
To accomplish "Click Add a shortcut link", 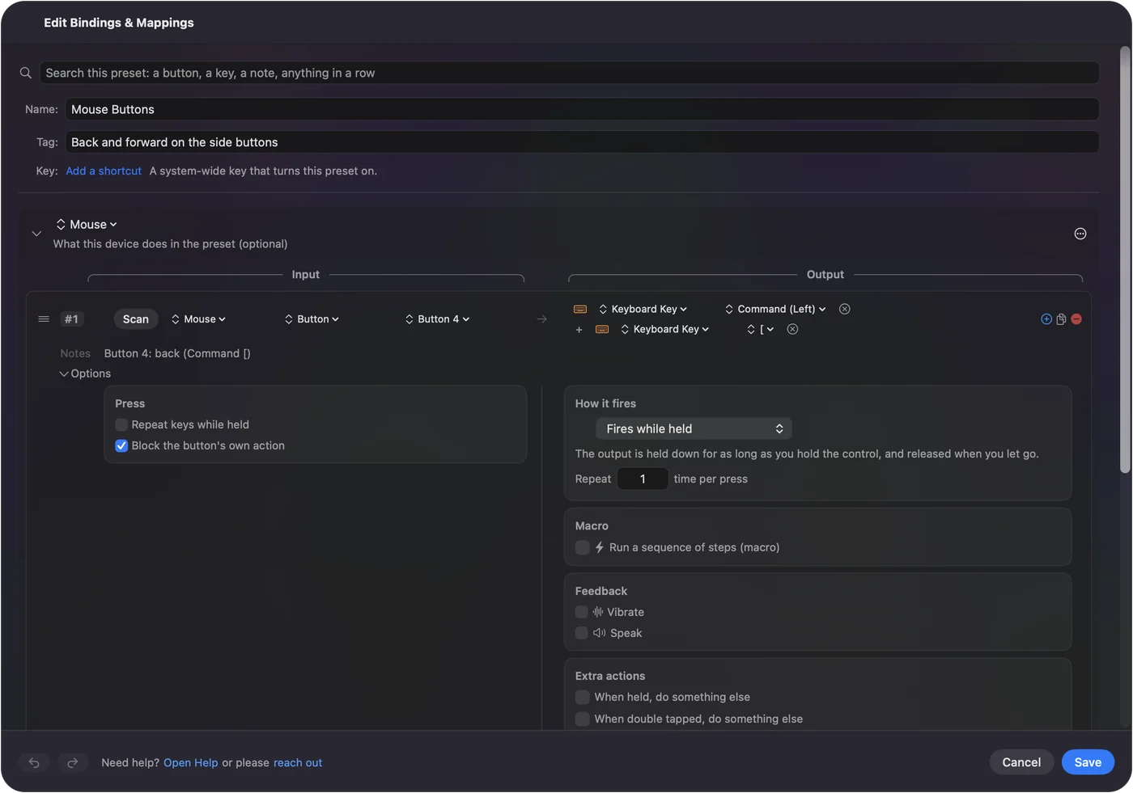I will [104, 171].
